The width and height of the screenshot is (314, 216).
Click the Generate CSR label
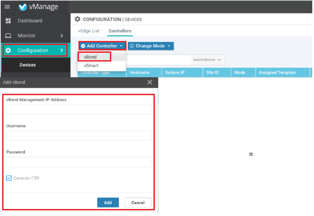tap(26, 178)
